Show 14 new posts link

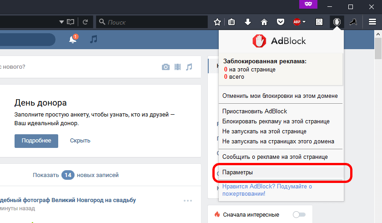[76, 175]
